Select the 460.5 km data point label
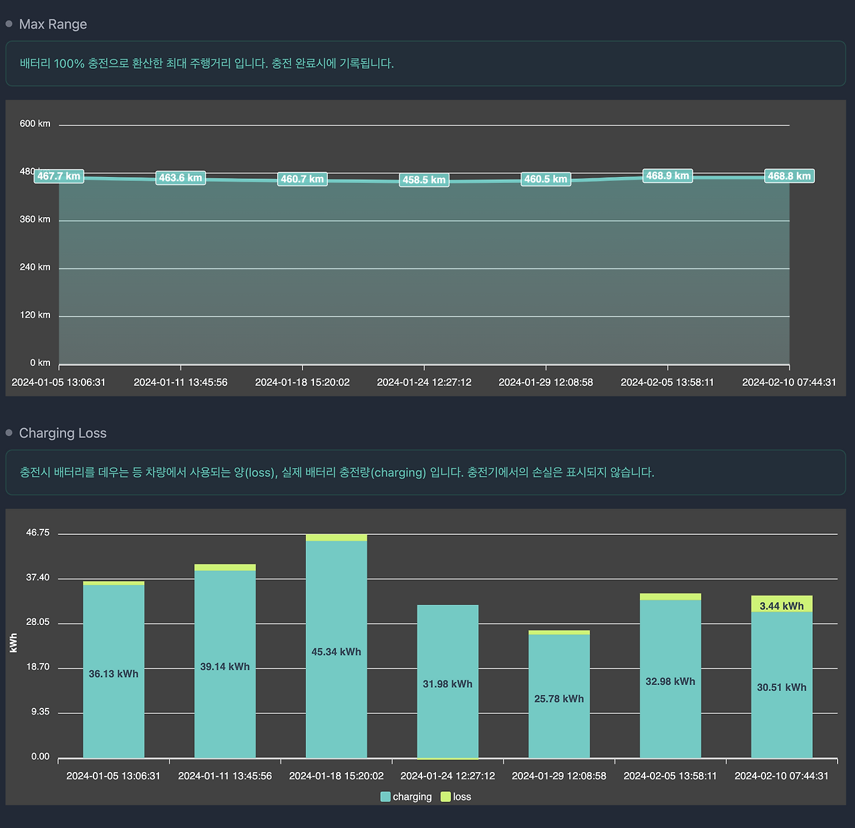This screenshot has height=828, width=855. coord(546,179)
